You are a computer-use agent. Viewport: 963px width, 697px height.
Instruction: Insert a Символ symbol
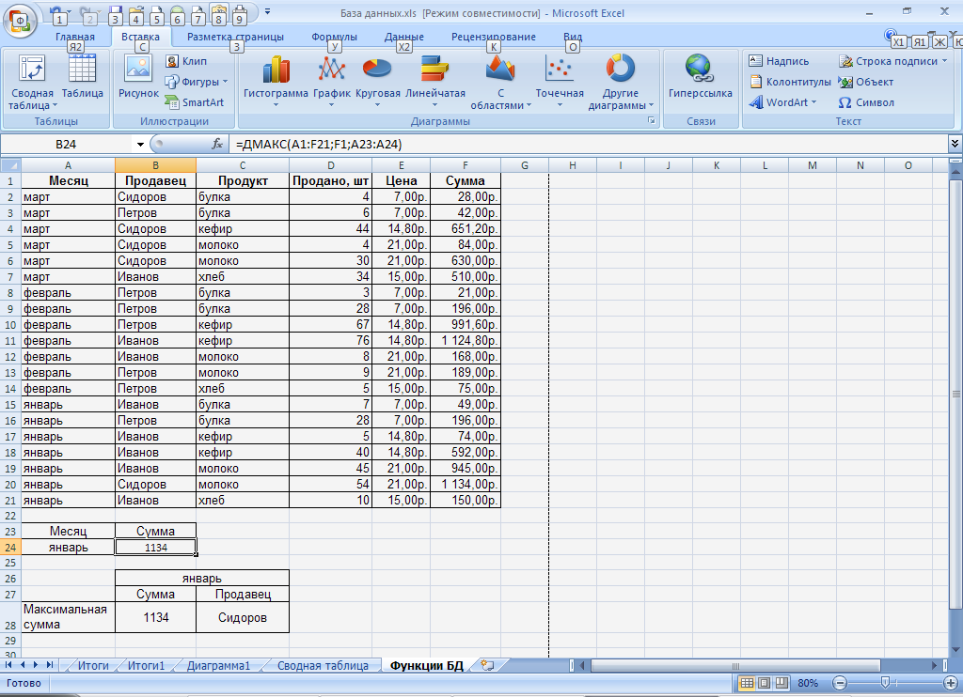[x=866, y=102]
